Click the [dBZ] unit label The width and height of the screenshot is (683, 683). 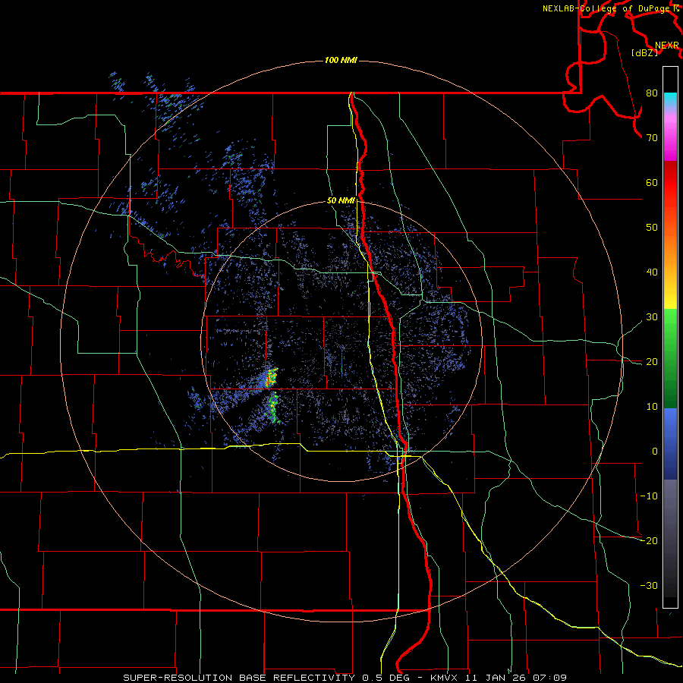pyautogui.click(x=644, y=53)
